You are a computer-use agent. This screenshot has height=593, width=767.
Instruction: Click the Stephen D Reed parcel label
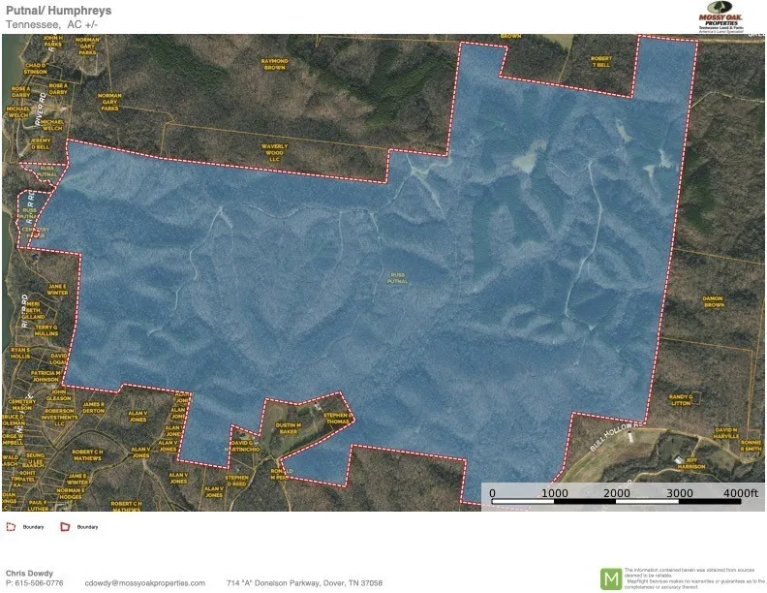pyautogui.click(x=236, y=481)
